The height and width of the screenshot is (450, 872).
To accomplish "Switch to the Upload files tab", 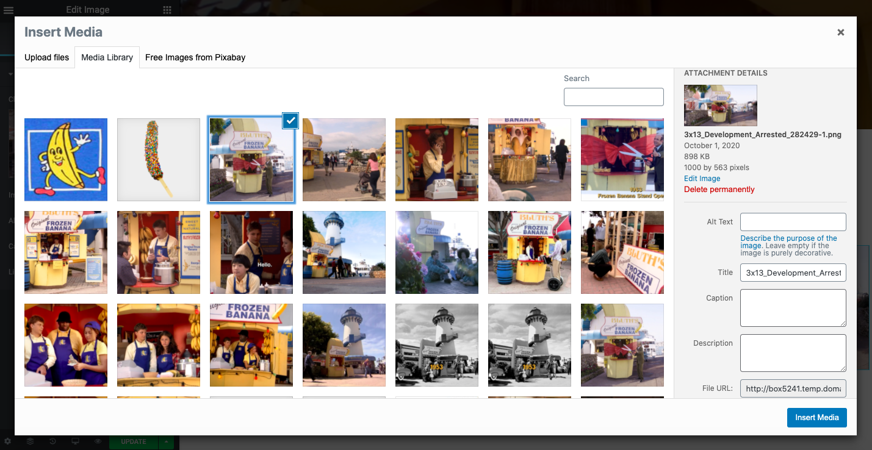I will click(47, 57).
